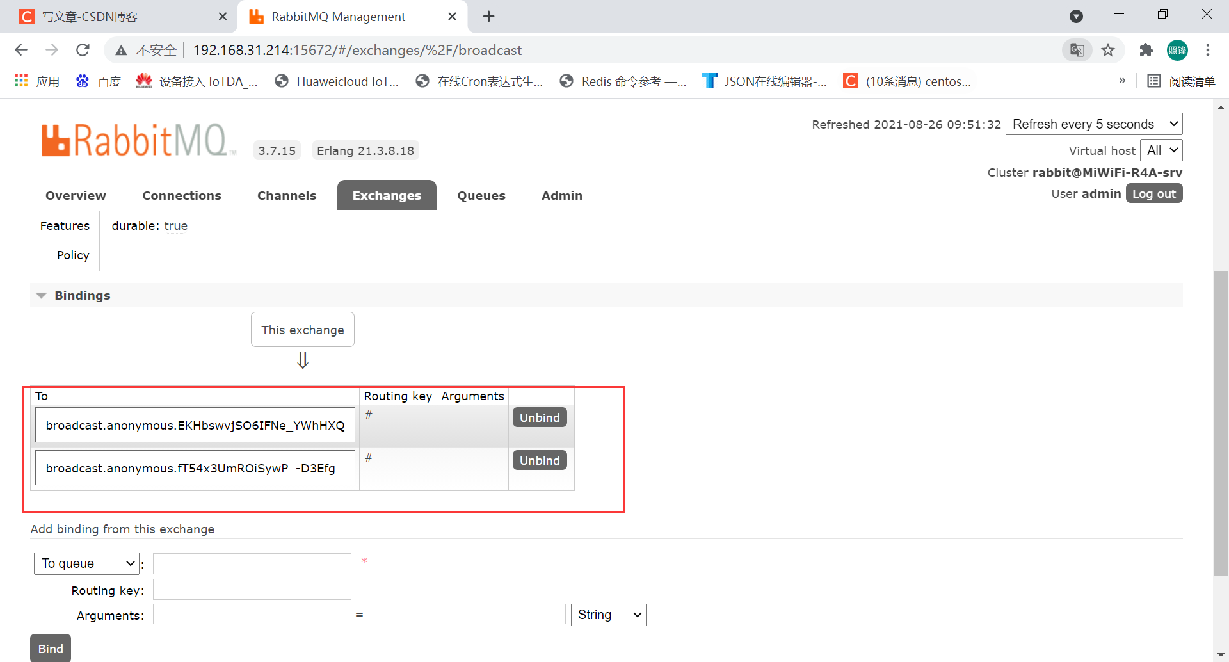The width and height of the screenshot is (1229, 662).
Task: Open the 阅读清单 reading list
Action: (x=1181, y=81)
